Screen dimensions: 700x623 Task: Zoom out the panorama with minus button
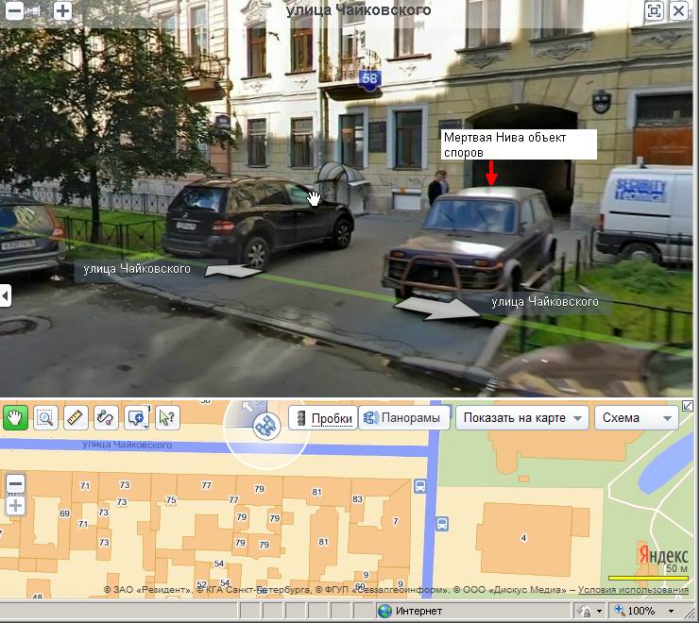(x=14, y=11)
